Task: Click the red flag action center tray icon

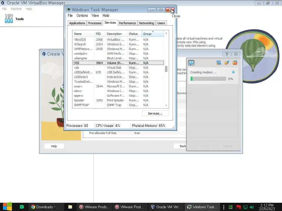Action: [x=238, y=207]
